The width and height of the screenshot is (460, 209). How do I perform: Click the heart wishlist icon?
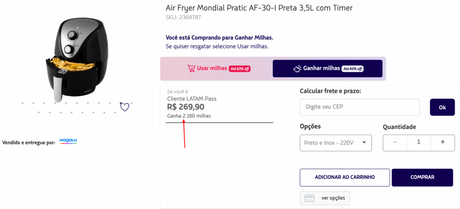click(124, 107)
